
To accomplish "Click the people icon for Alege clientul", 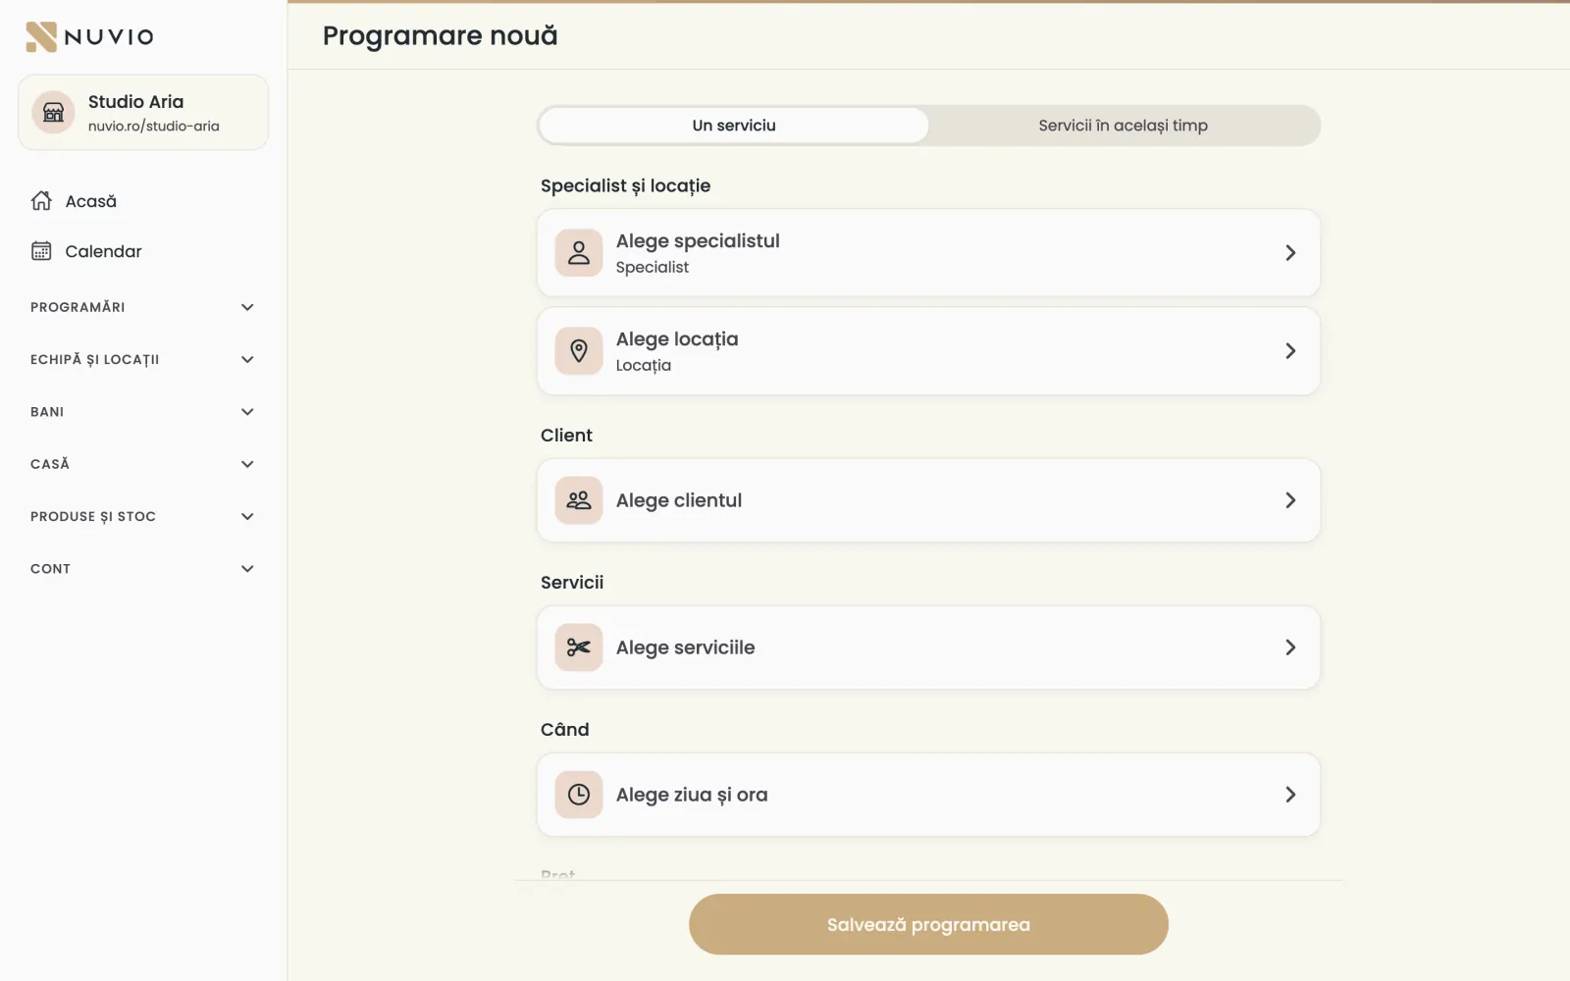I will coord(579,500).
